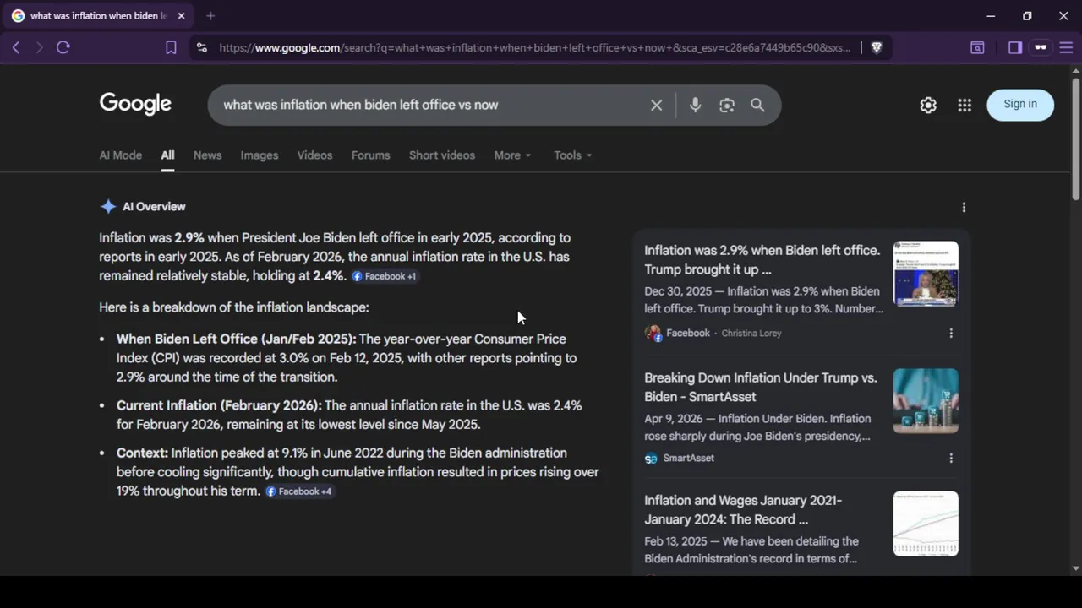Expand the More search filters dropdown
This screenshot has width=1082, height=608.
tap(512, 155)
